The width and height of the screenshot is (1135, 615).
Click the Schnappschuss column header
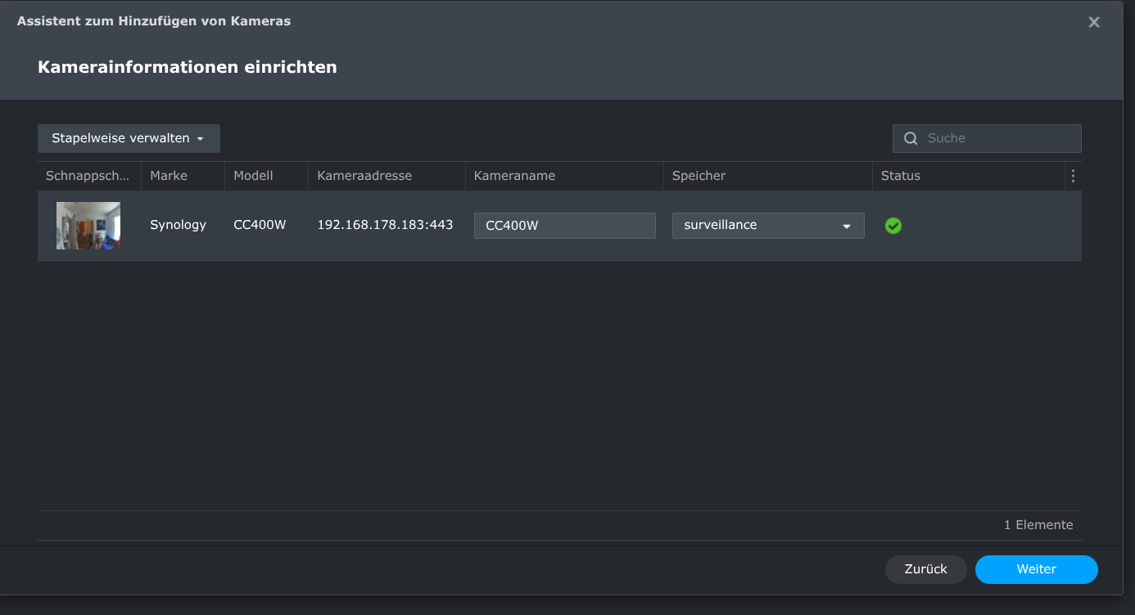pyautogui.click(x=88, y=176)
